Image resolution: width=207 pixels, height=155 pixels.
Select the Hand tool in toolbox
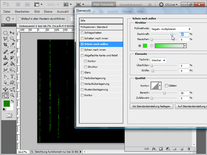[x=5, y=95]
